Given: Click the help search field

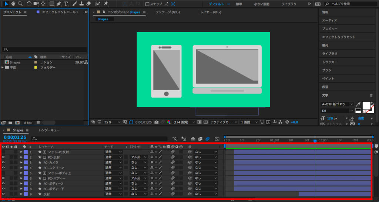Looking at the screenshot, I should click(x=350, y=4).
